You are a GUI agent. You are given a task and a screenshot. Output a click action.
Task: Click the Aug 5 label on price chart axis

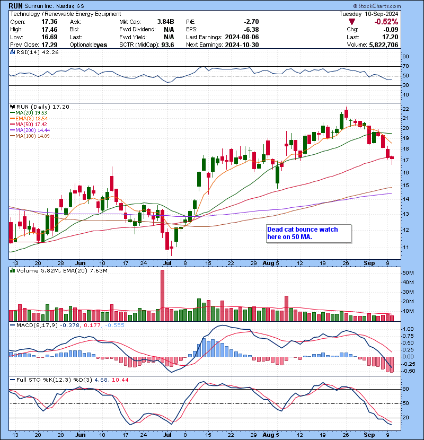tap(271, 263)
